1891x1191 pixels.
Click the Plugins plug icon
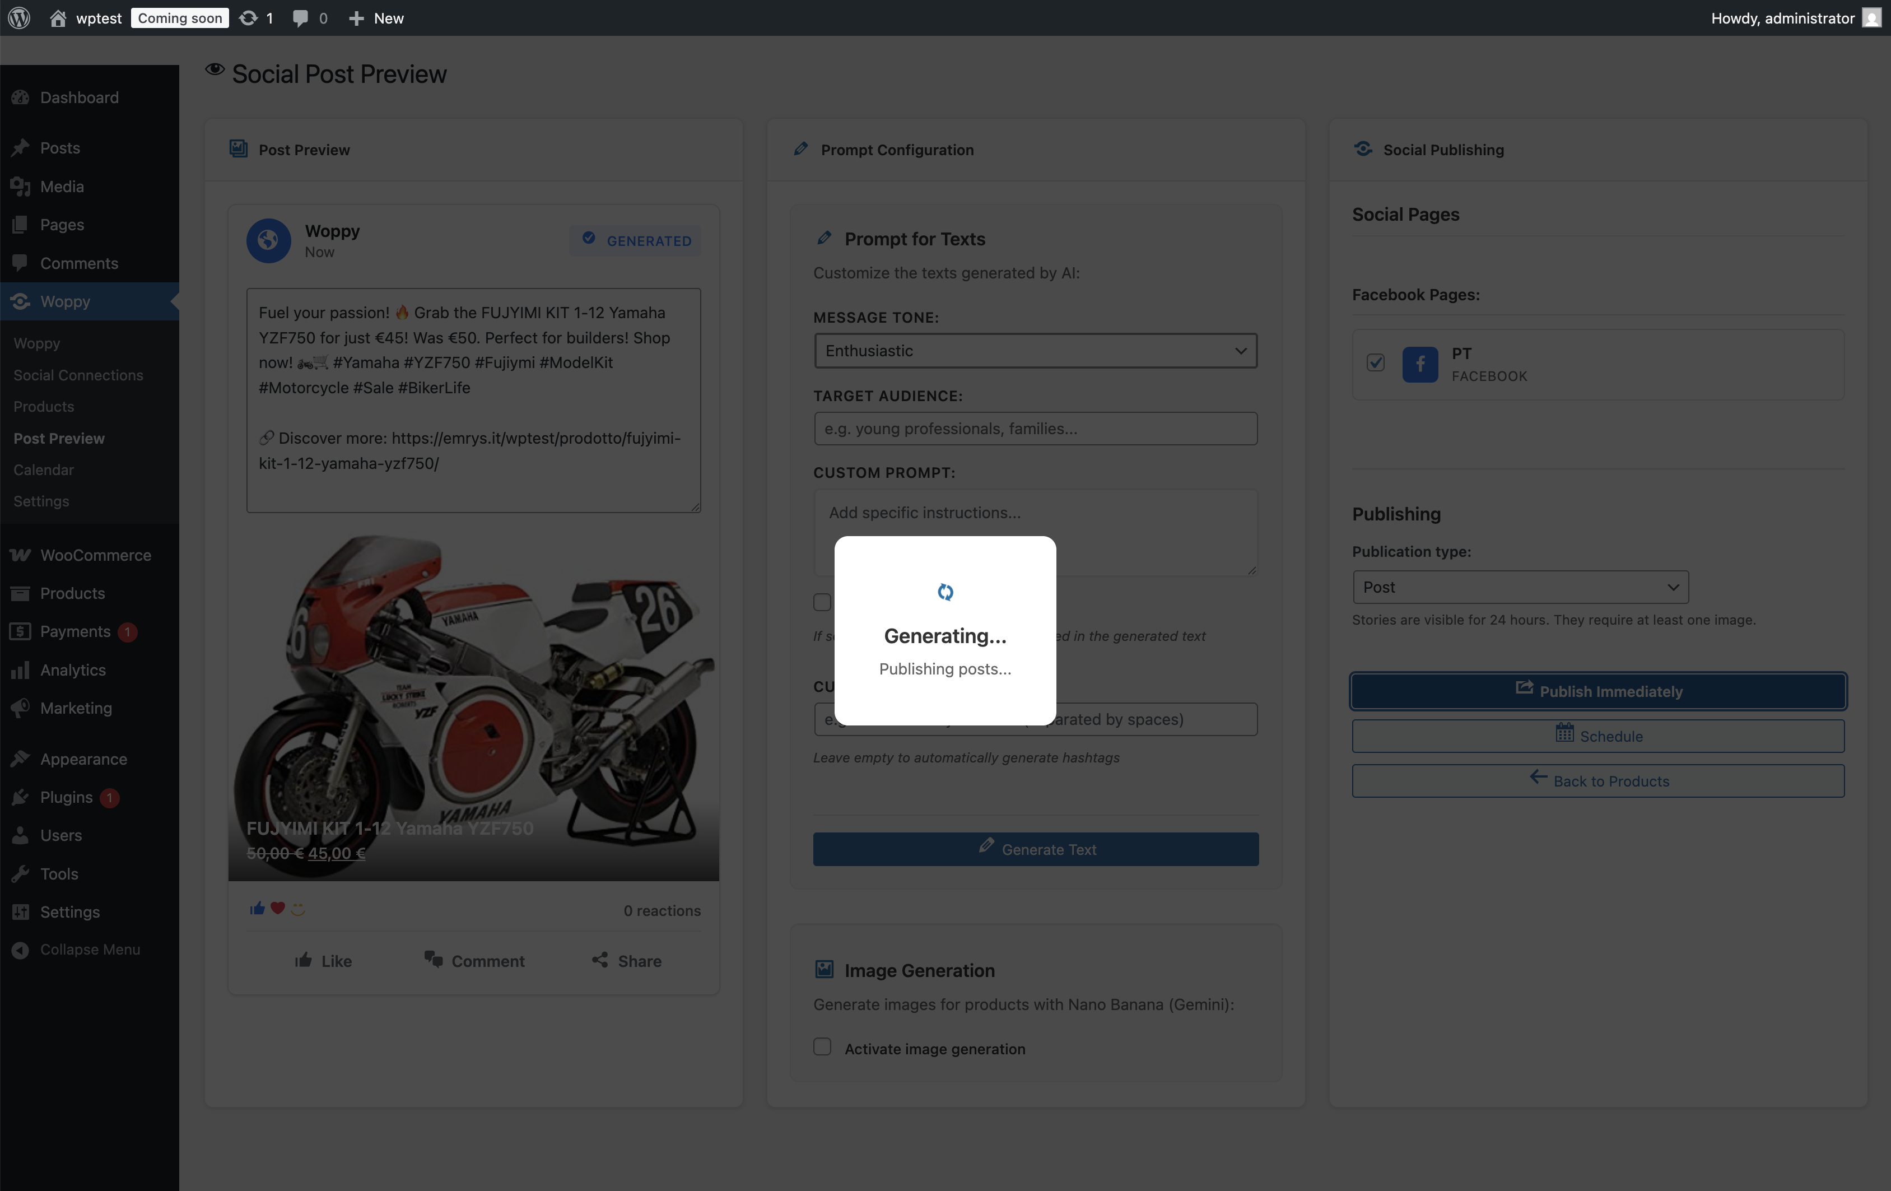[x=20, y=797]
